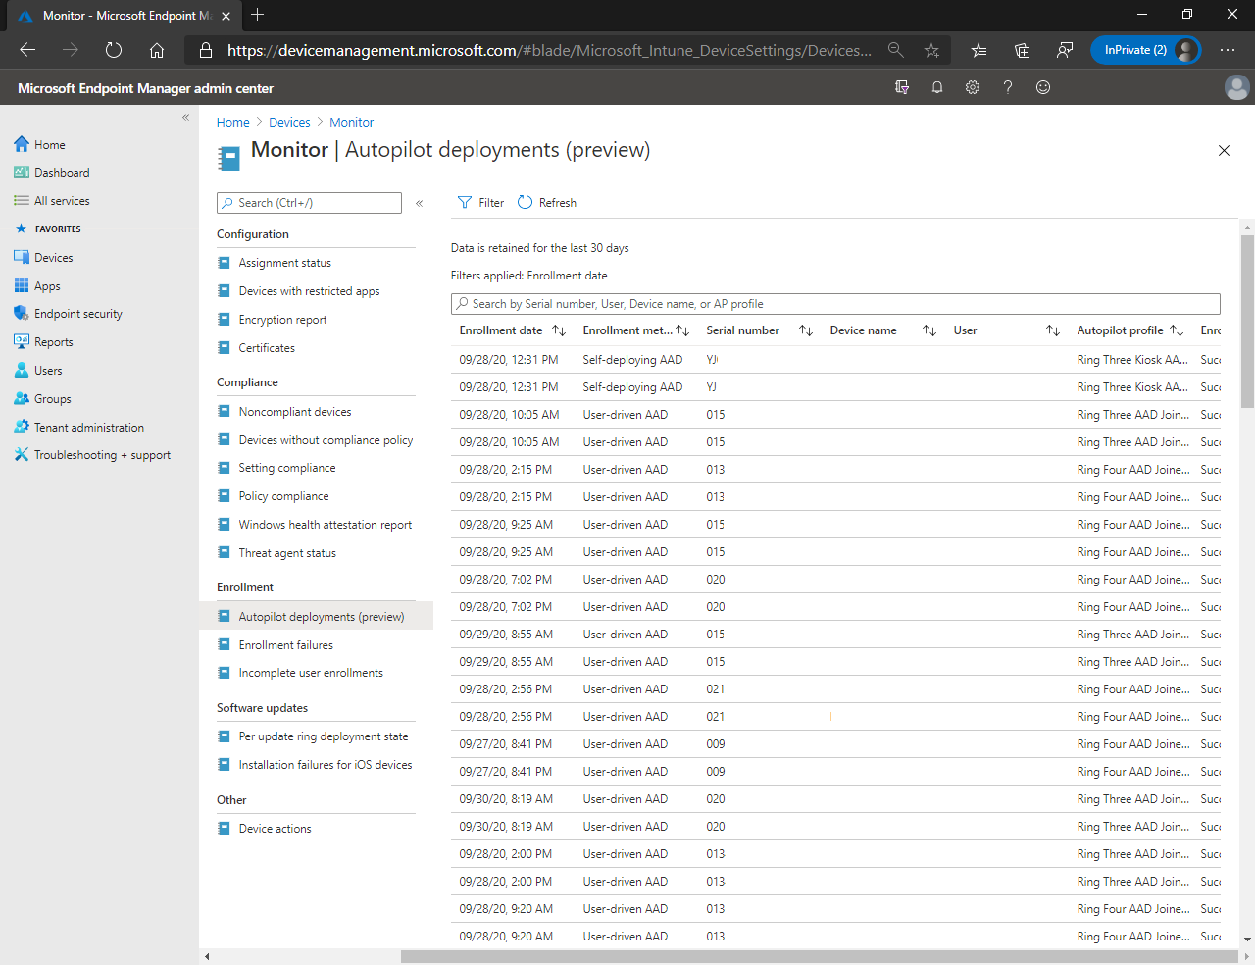Toggle sort on the Enrollment date column
This screenshot has width=1255, height=965.
pos(559,330)
